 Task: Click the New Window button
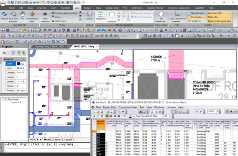[197, 13]
